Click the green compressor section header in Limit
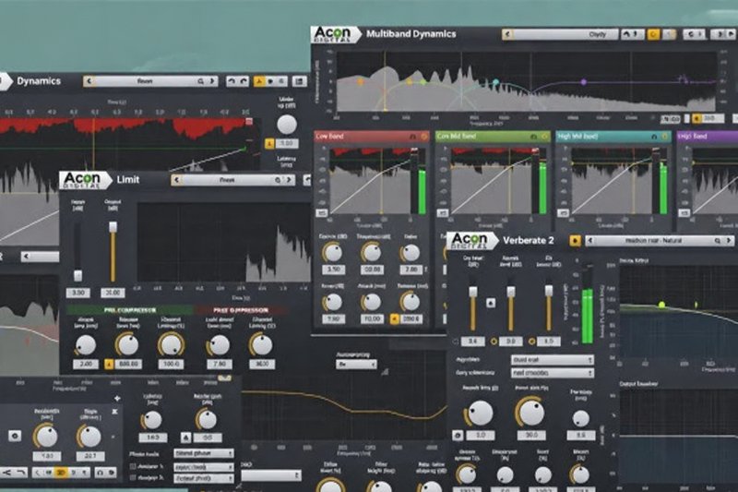 (x=130, y=310)
